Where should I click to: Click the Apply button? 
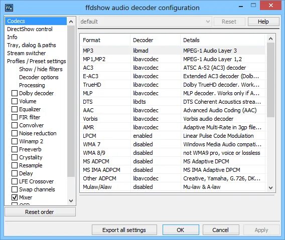261,230
